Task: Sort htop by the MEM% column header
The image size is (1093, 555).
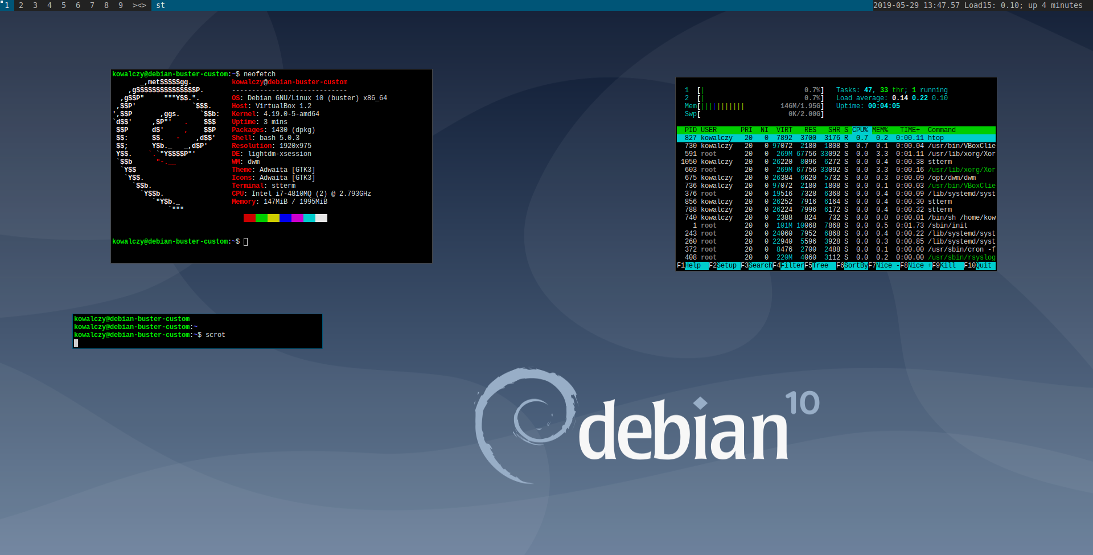Action: 880,130
